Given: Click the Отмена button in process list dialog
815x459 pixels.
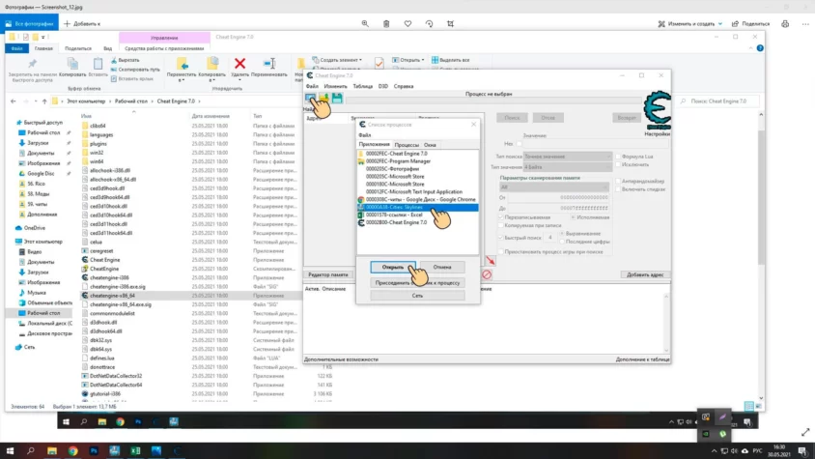Looking at the screenshot, I should pyautogui.click(x=442, y=267).
